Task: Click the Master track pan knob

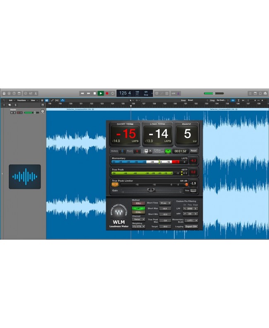Action: point(43,112)
